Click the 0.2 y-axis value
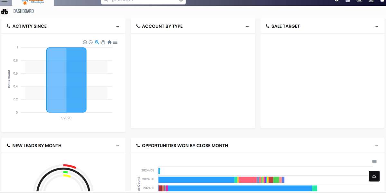 (15, 99)
